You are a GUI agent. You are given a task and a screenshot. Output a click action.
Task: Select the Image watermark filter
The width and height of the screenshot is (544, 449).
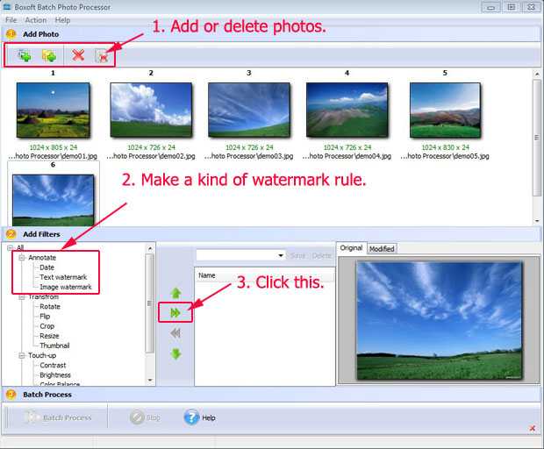pos(66,287)
